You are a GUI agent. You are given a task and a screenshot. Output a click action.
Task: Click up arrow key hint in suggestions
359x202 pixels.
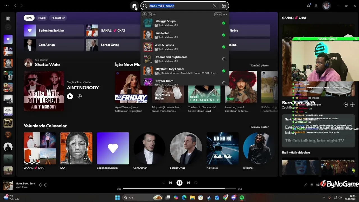[x=144, y=14]
